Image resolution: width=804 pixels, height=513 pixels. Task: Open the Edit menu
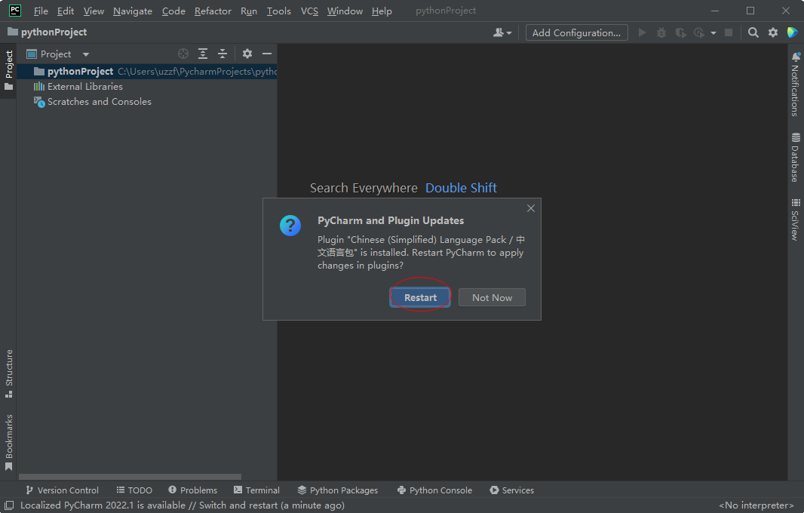click(65, 11)
